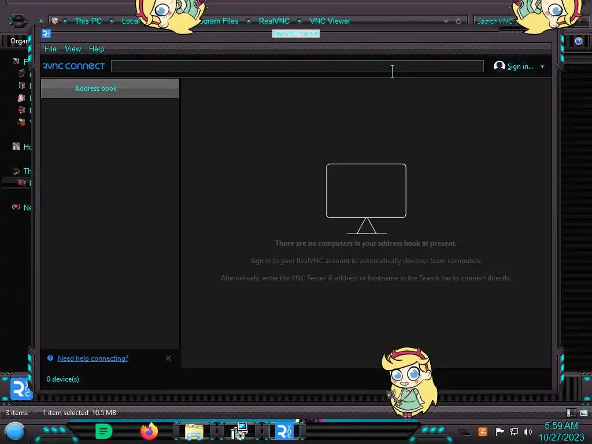Viewport: 592px width, 444px height.
Task: Open the Need help connecting link
Action: click(93, 358)
